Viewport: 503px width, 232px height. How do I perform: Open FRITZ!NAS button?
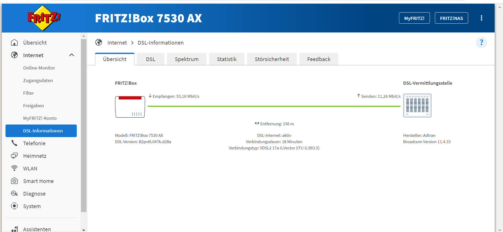[451, 18]
